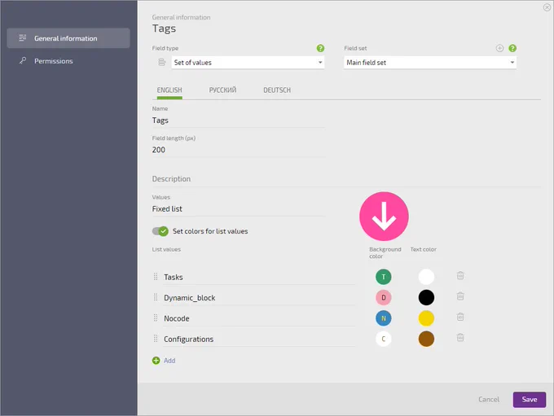Viewport: 554px width, 416px height.
Task: Delete the Configurations list value
Action: coord(460,337)
